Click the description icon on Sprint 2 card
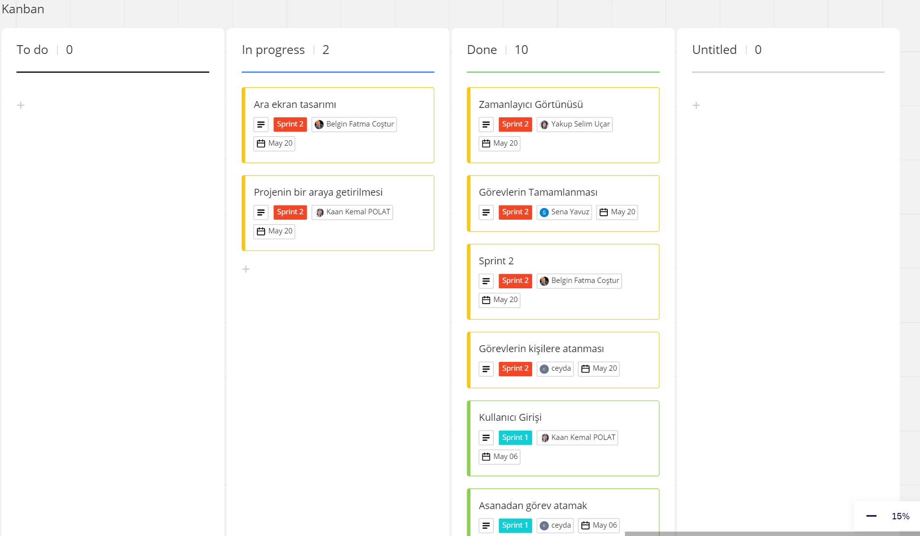The height and width of the screenshot is (536, 920). coord(486,281)
